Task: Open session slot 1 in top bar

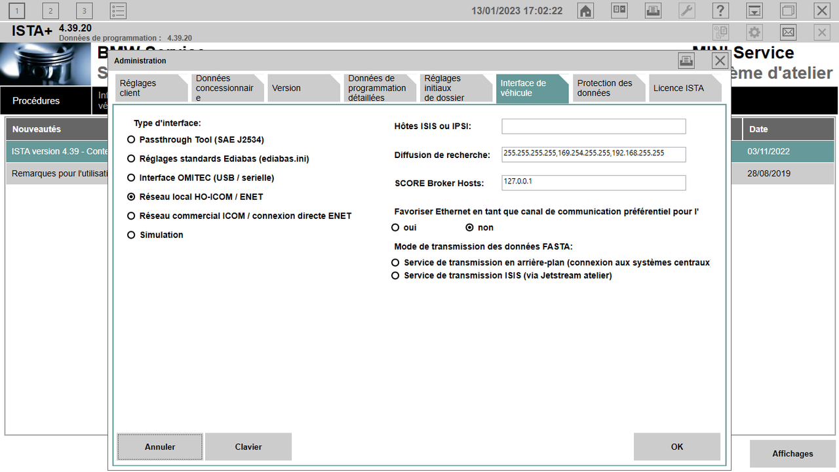Action: (x=16, y=10)
